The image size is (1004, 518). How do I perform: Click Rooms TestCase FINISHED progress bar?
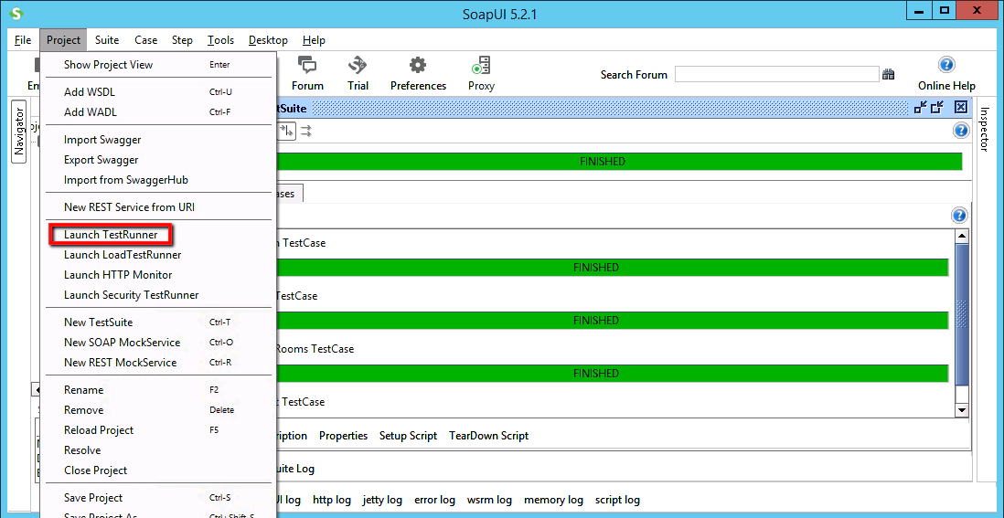tap(612, 374)
